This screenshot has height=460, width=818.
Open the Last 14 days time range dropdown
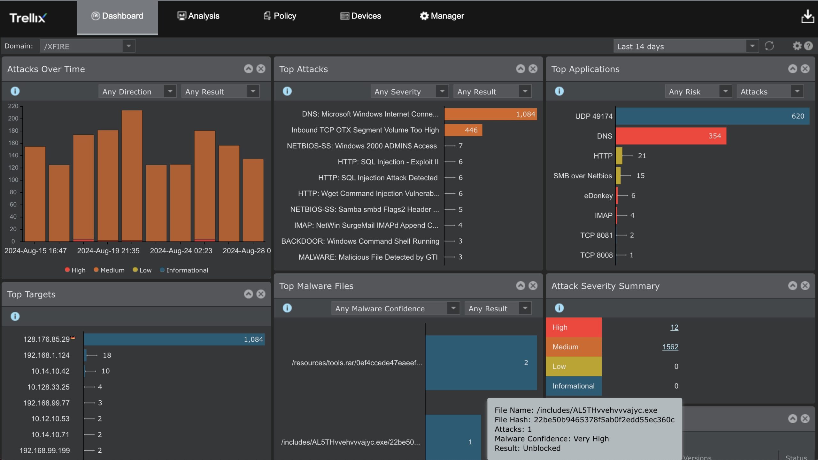pyautogui.click(x=752, y=46)
